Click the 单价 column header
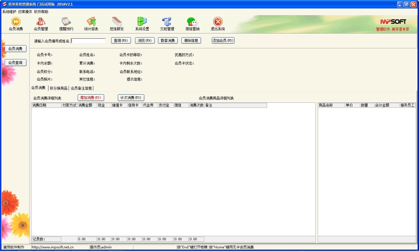419x251 pixels. pos(352,105)
